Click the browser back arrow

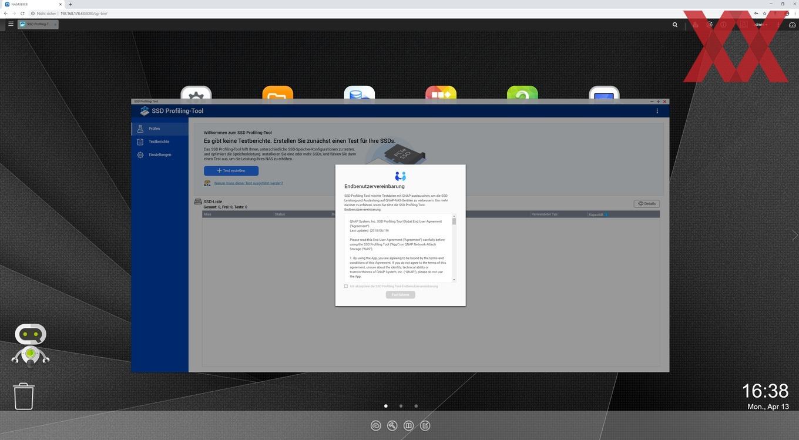[5, 13]
